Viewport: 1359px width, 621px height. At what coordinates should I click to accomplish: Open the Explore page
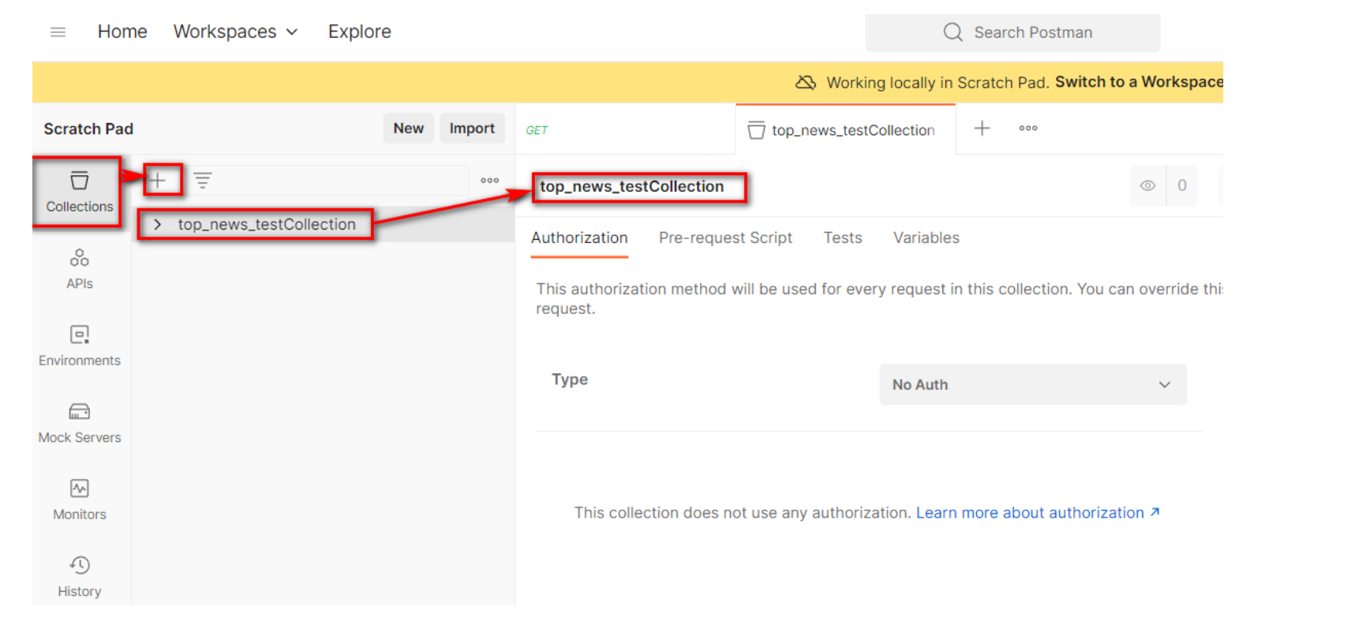[360, 32]
